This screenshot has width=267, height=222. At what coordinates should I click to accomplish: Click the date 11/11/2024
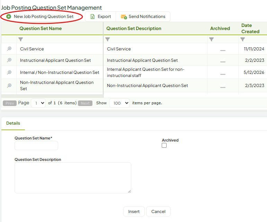pyautogui.click(x=254, y=49)
